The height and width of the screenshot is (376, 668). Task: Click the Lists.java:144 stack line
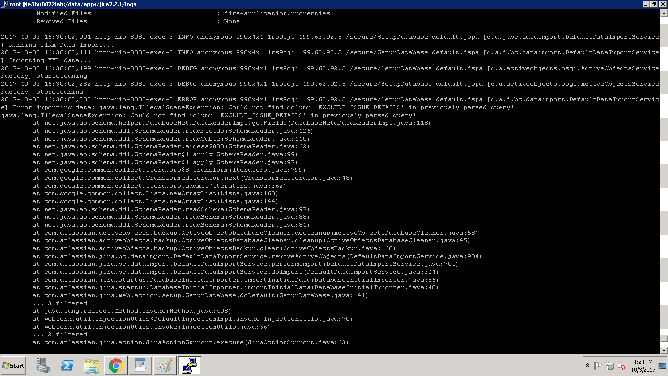click(155, 201)
